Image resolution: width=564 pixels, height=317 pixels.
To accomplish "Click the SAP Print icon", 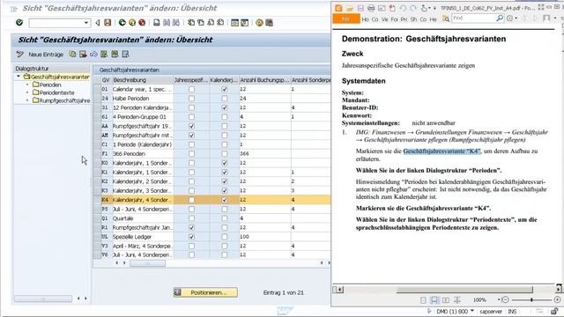I will [x=157, y=23].
